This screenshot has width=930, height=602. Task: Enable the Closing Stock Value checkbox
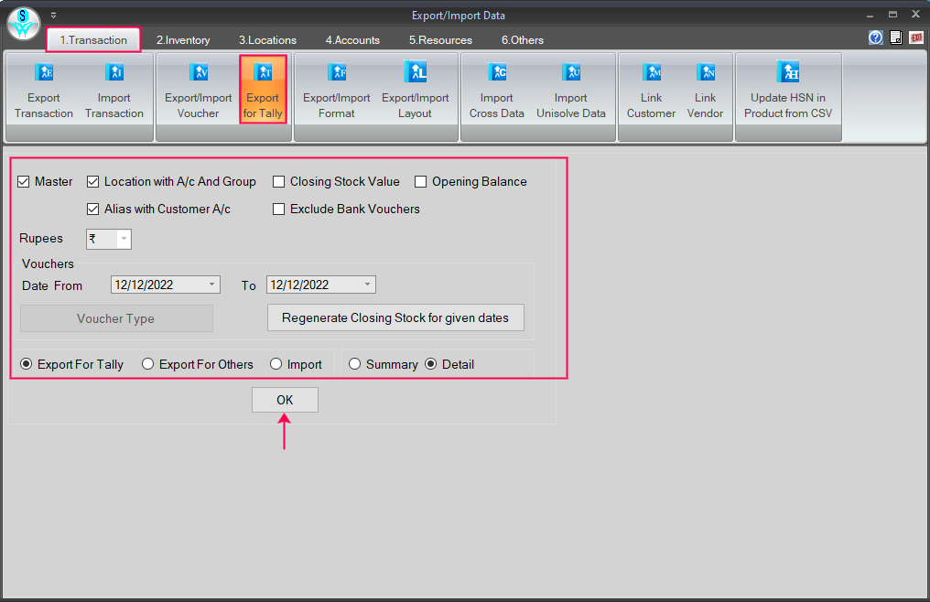pyautogui.click(x=278, y=181)
